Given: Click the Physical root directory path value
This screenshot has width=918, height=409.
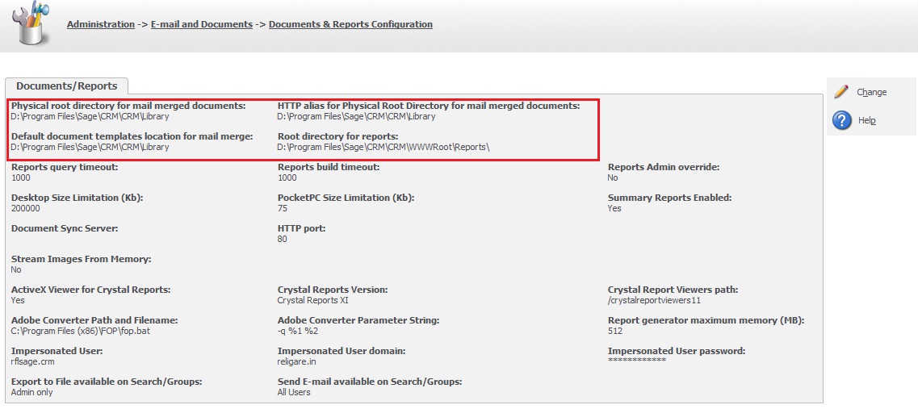Looking at the screenshot, I should point(90,116).
